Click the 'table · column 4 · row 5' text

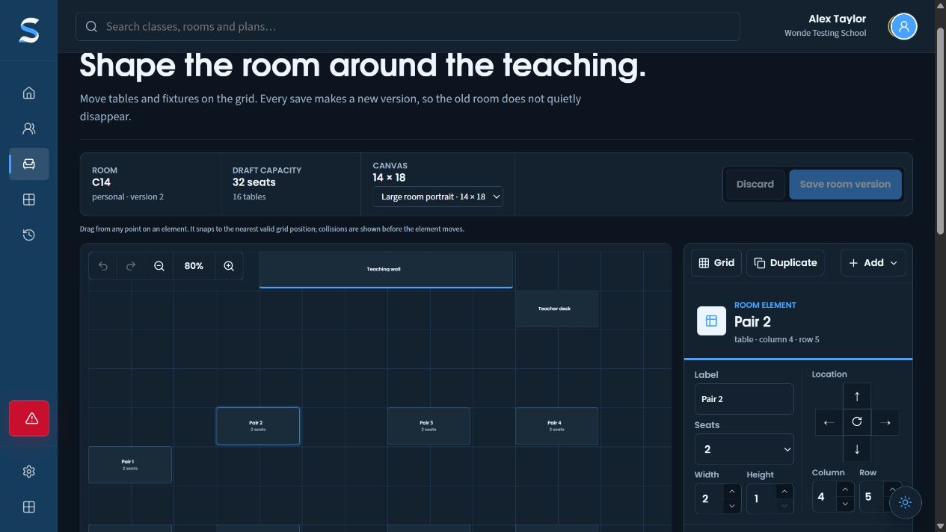click(777, 339)
